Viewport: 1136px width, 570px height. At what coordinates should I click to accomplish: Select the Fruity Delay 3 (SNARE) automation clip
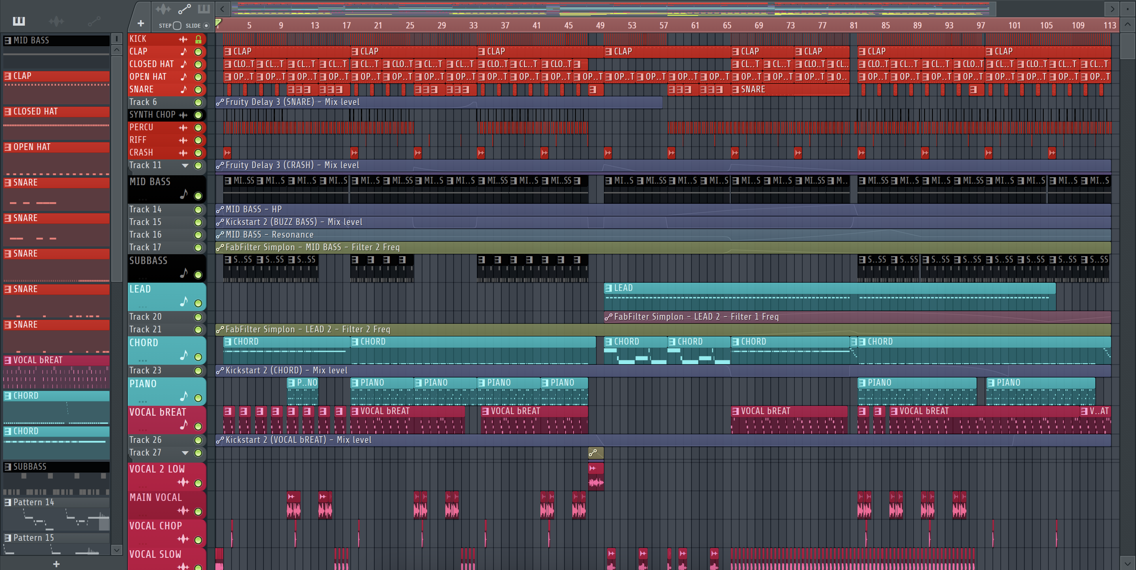tap(439, 102)
